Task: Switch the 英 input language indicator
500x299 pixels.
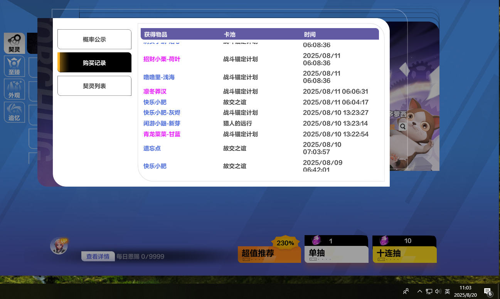Action: [447, 291]
